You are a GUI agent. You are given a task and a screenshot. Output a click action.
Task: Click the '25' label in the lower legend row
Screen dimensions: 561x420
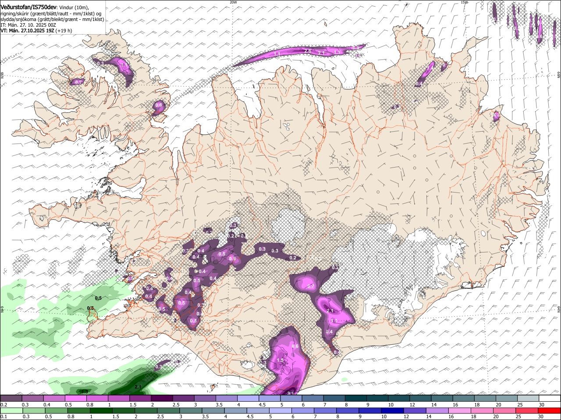pos(518,417)
